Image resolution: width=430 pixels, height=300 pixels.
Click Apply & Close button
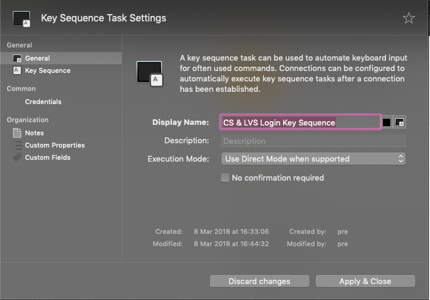pyautogui.click(x=365, y=281)
